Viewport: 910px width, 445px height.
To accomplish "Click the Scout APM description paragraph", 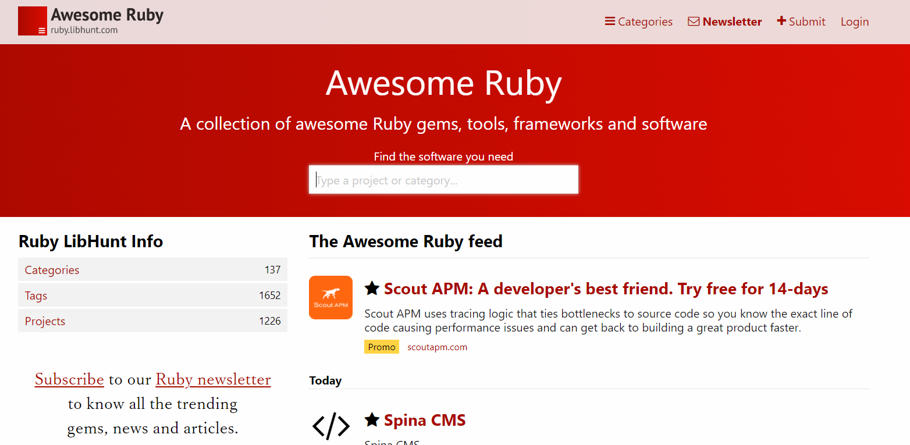I will [608, 321].
